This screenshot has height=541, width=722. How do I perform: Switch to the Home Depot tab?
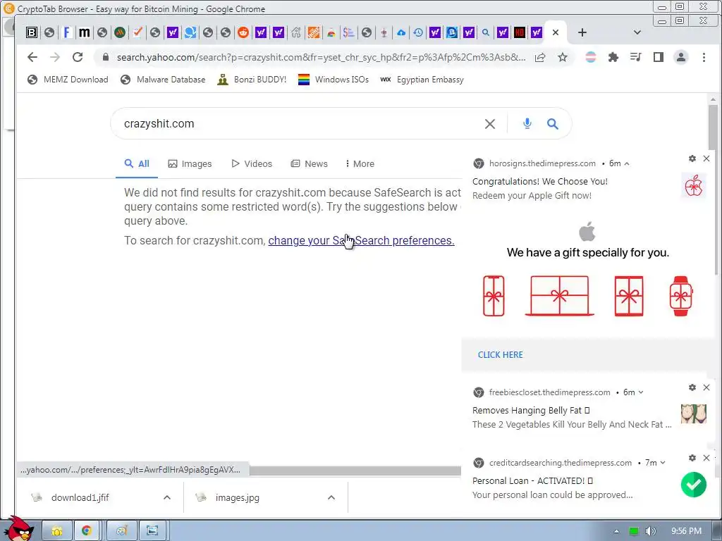[314, 32]
